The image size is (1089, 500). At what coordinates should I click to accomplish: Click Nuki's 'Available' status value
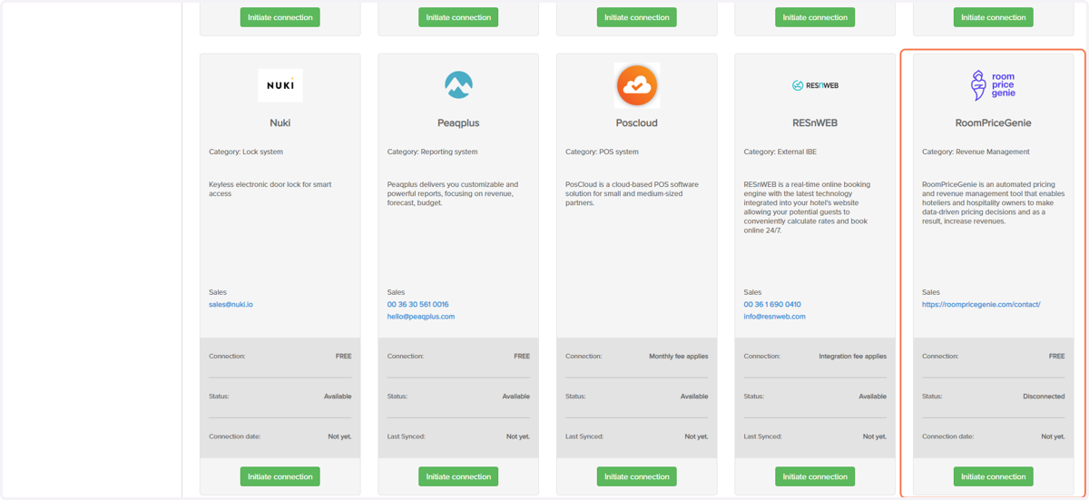click(x=338, y=397)
